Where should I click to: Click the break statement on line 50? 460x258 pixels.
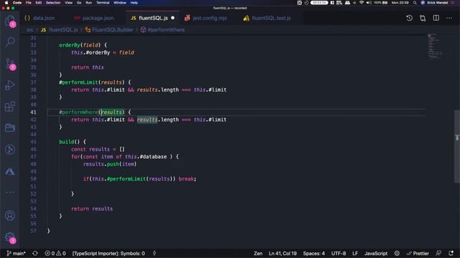[x=186, y=179]
